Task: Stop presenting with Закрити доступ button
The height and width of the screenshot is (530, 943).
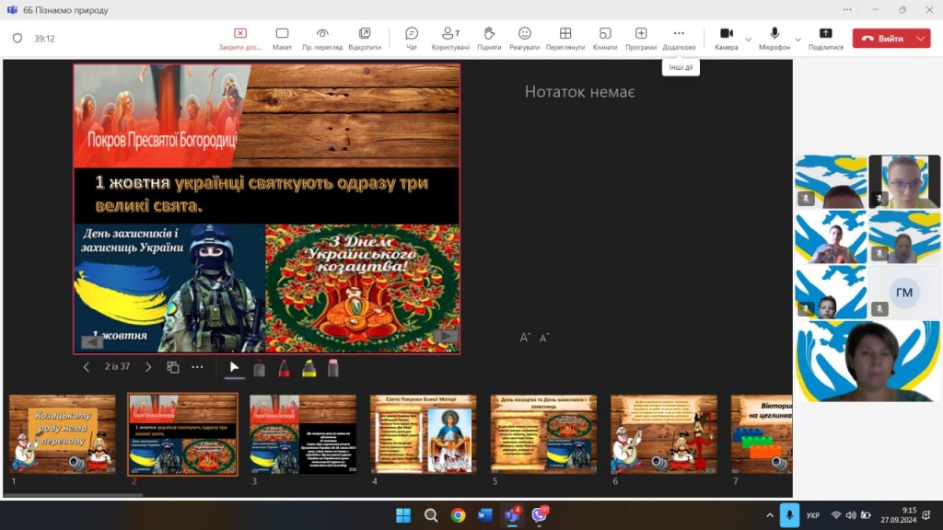Action: coord(240,38)
